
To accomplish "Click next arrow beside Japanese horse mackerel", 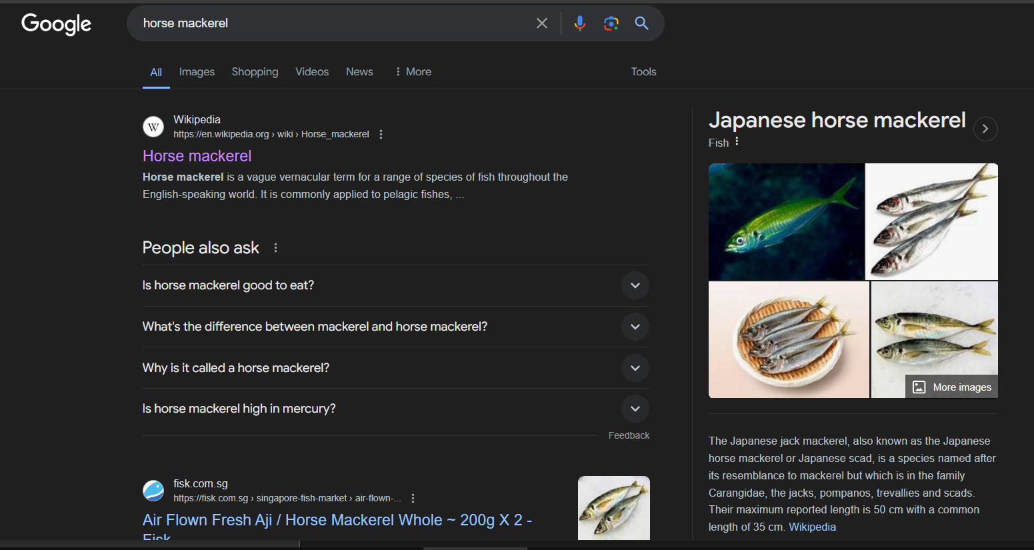I will coord(985,129).
